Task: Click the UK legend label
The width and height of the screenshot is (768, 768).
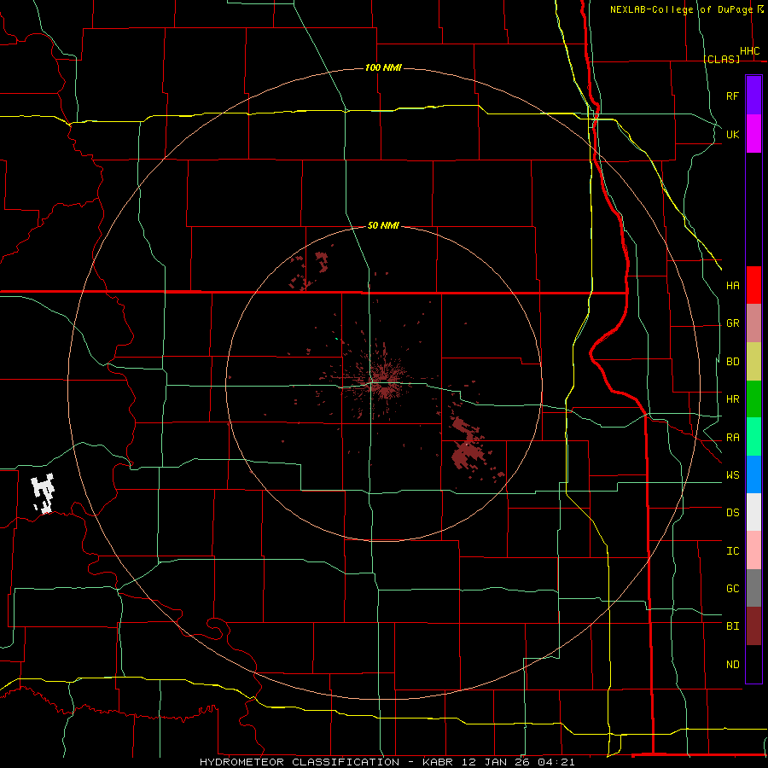Action: point(732,134)
